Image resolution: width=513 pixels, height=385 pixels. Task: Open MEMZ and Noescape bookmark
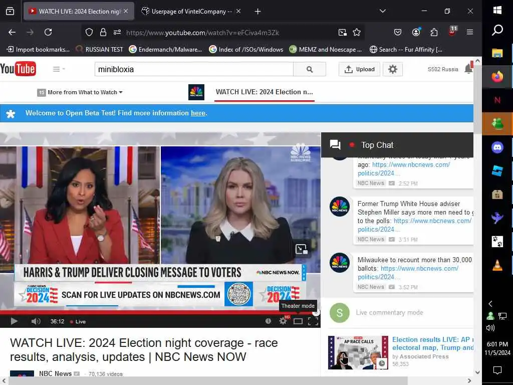326,50
